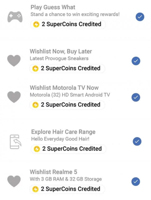Click the SuperCoin icon under Wishlist Realme 5
Screen dimensions: 151x200
pos(35,189)
